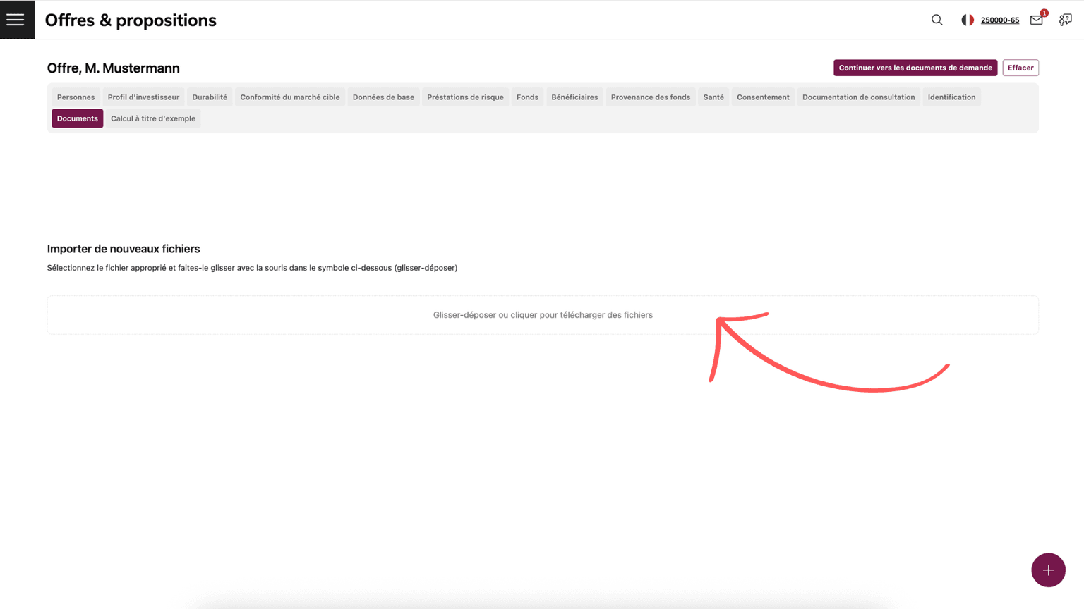This screenshot has height=609, width=1084.
Task: Open the help feedback icon
Action: click(x=1065, y=20)
